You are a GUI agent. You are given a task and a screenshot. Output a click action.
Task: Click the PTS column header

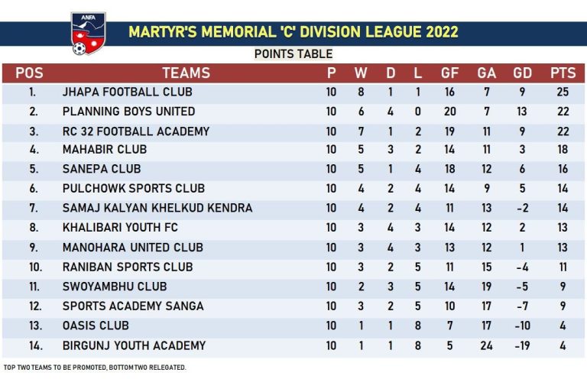coord(563,73)
